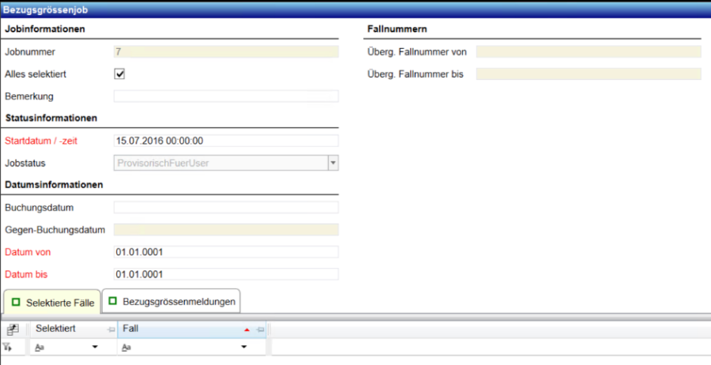Click the Datum bis field
Viewport: 711px width, 365px height.
pyautogui.click(x=226, y=274)
